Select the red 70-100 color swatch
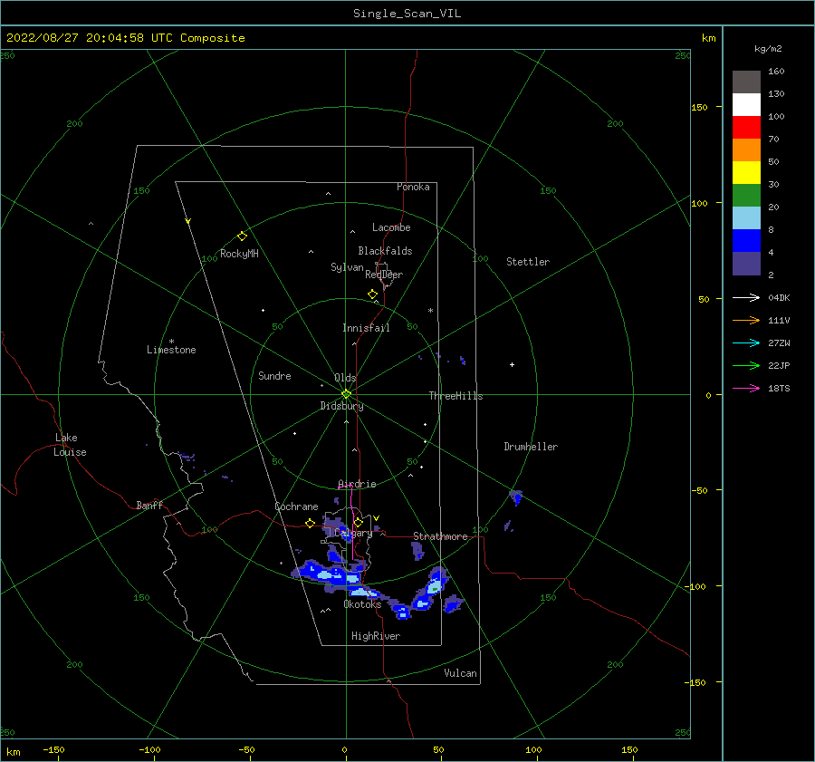Viewport: 815px width, 762px height. (746, 128)
